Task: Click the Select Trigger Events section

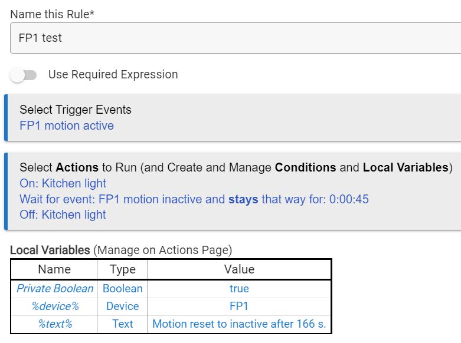Action: pyautogui.click(x=76, y=110)
